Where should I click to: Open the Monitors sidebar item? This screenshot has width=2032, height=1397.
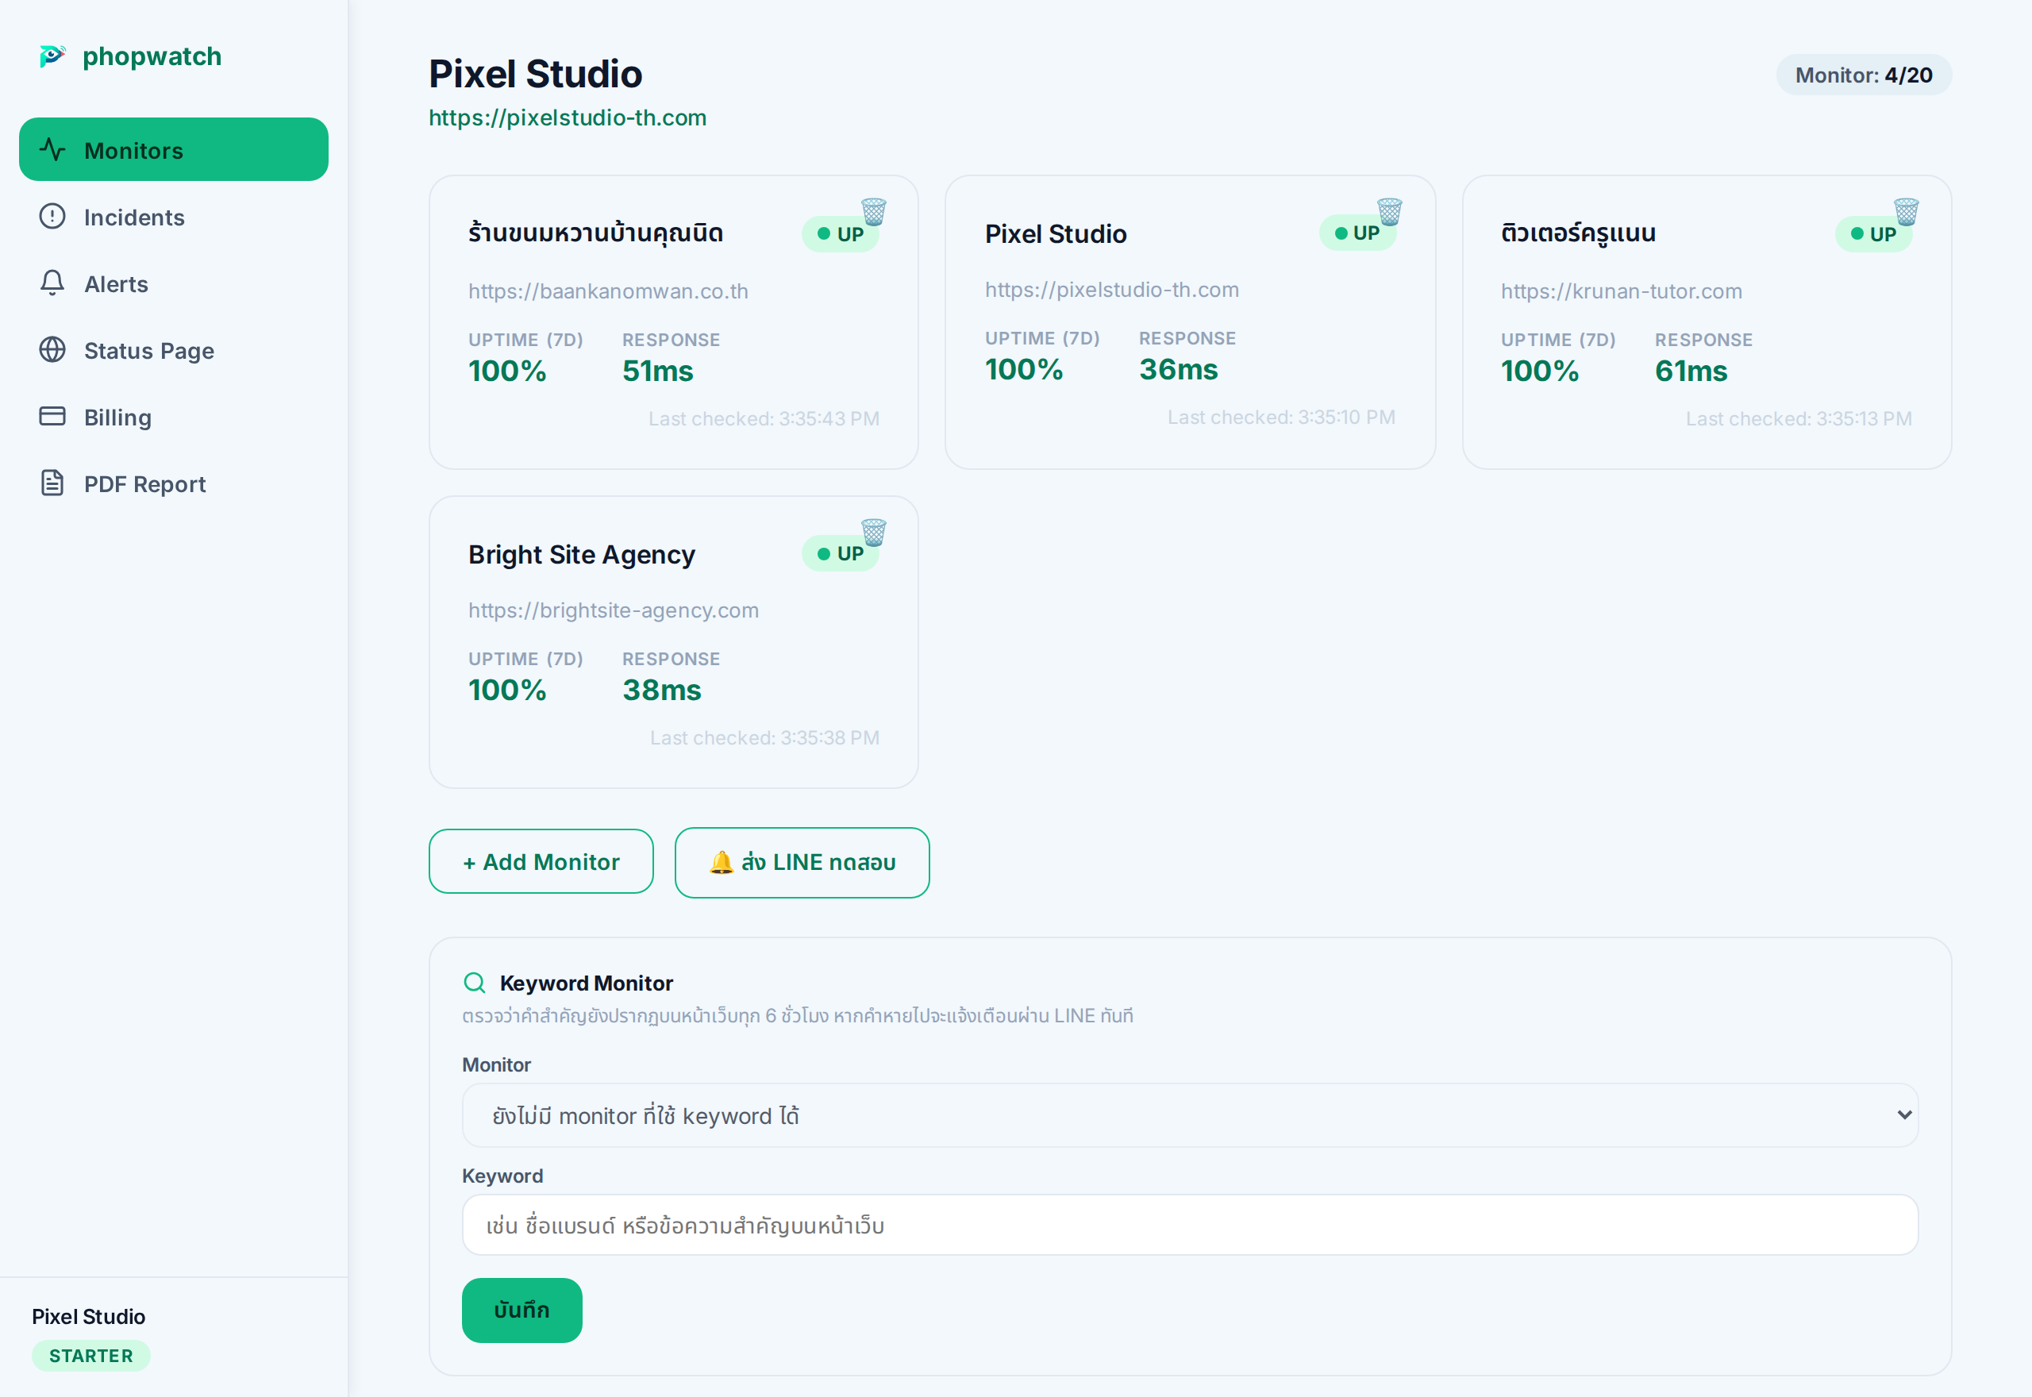point(173,150)
